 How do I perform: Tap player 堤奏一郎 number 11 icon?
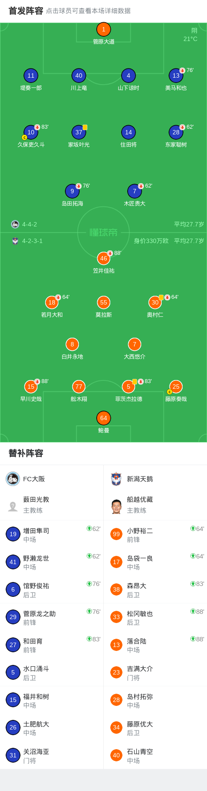31,75
